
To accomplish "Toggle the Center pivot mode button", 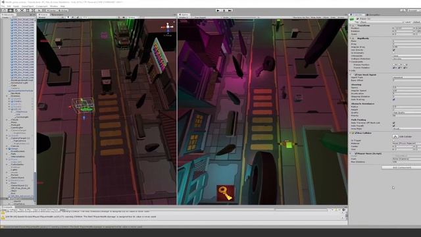I will point(51,11).
